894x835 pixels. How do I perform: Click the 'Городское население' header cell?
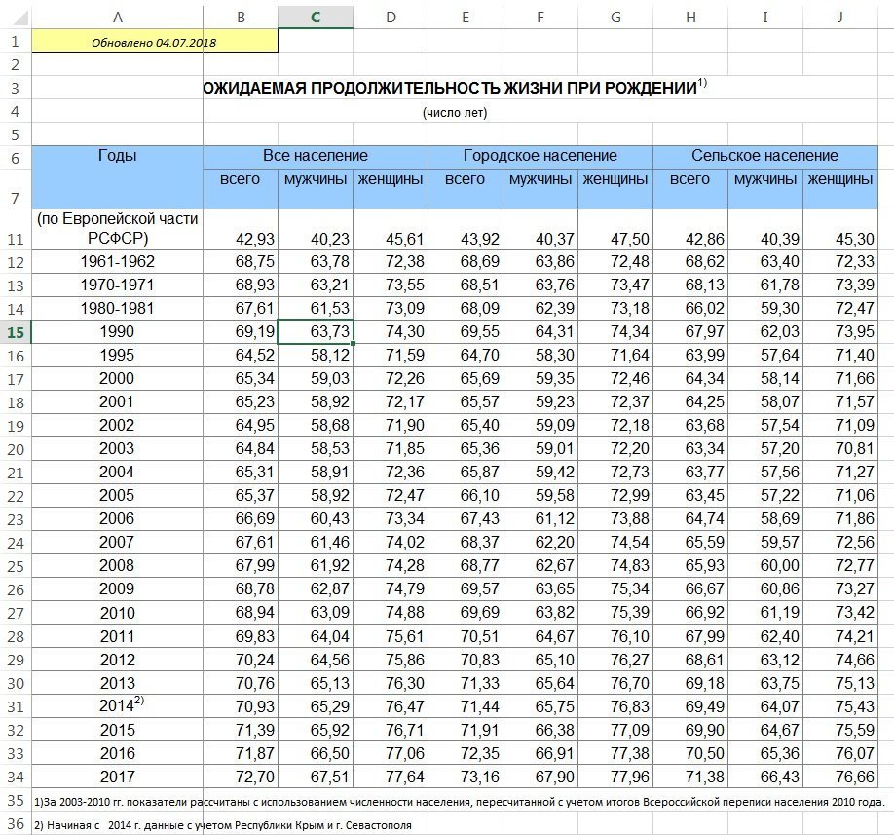(540, 156)
